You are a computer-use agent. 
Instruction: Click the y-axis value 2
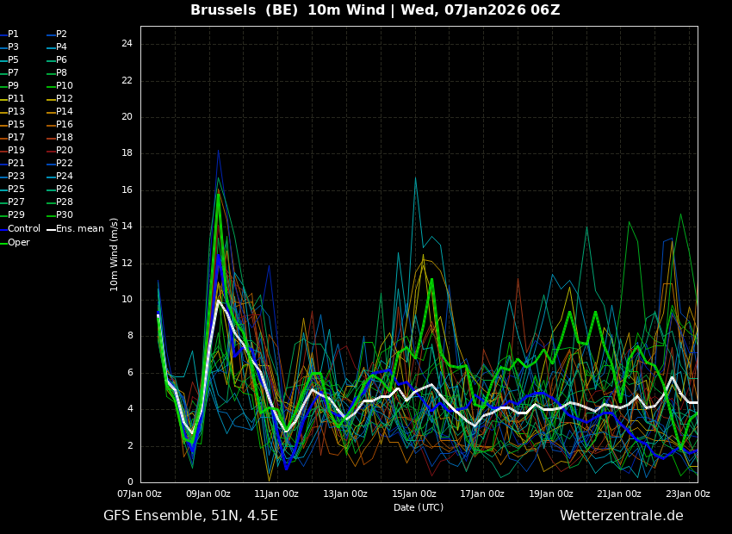(130, 446)
